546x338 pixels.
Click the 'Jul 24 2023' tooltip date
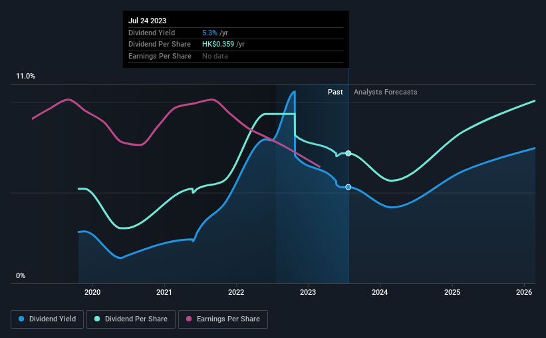[x=147, y=21]
